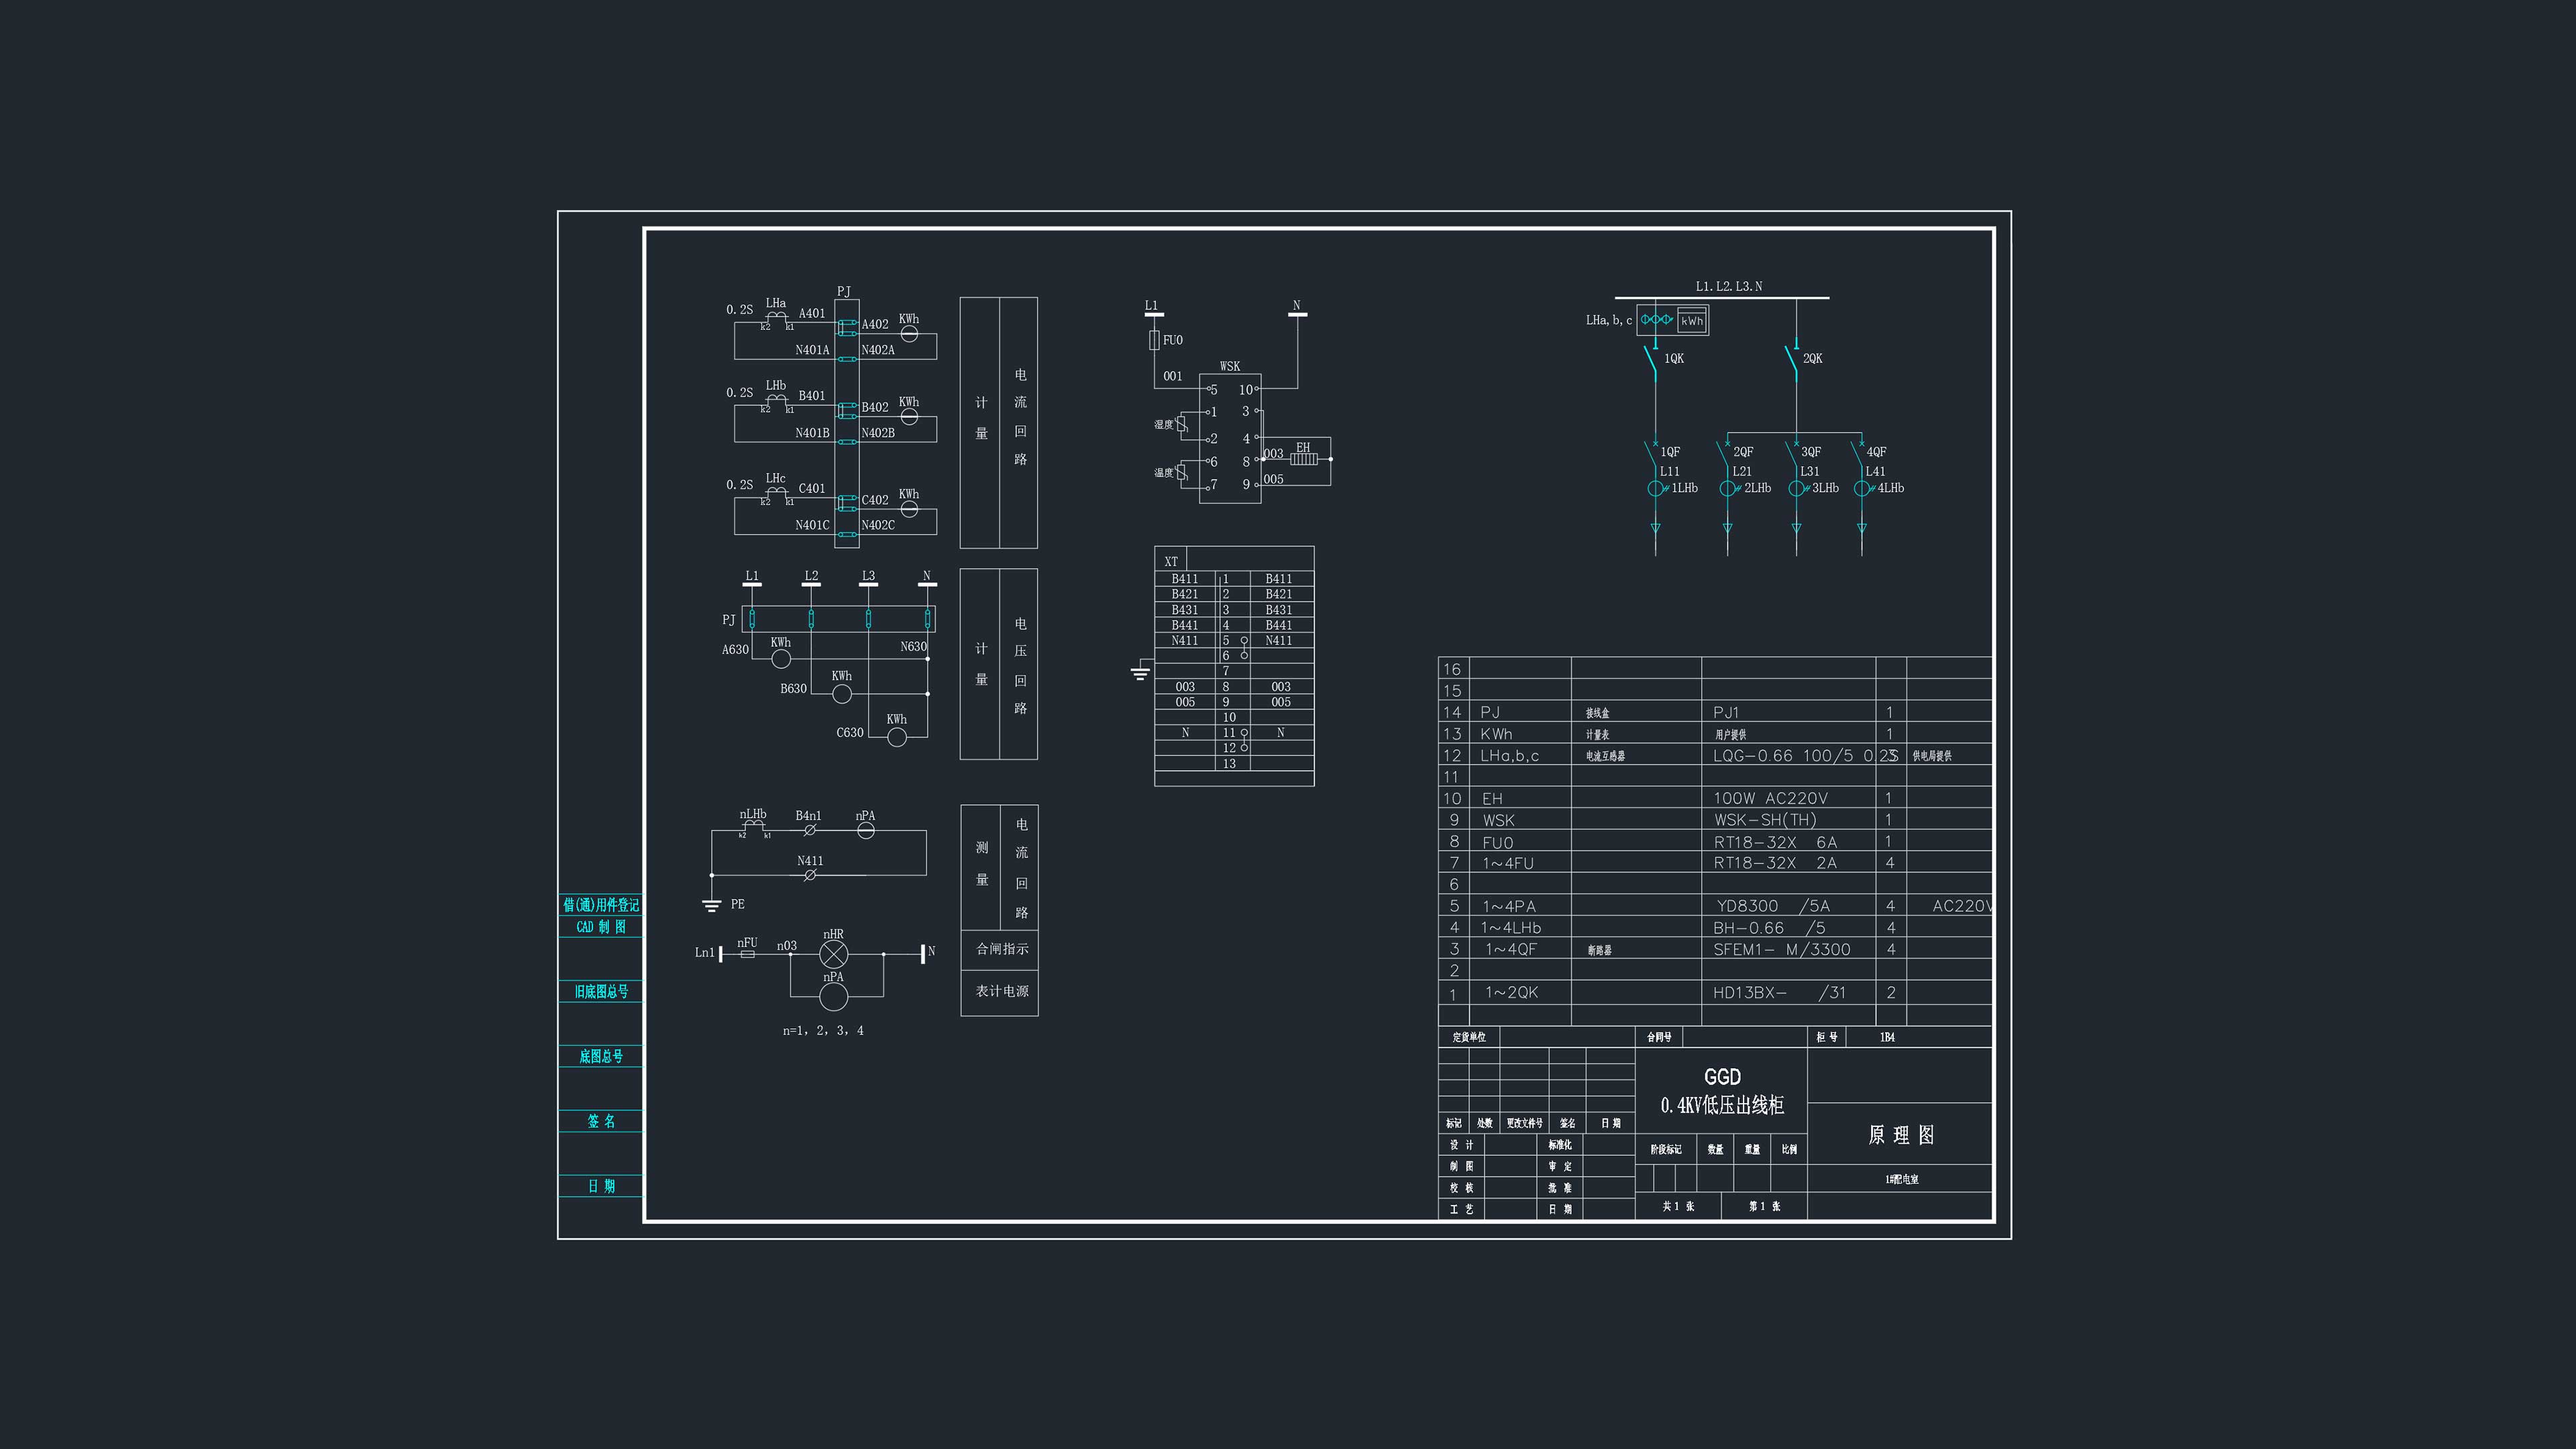This screenshot has height=1449, width=2576.
Task: Select the EH heater resistor symbol
Action: tap(1303, 459)
